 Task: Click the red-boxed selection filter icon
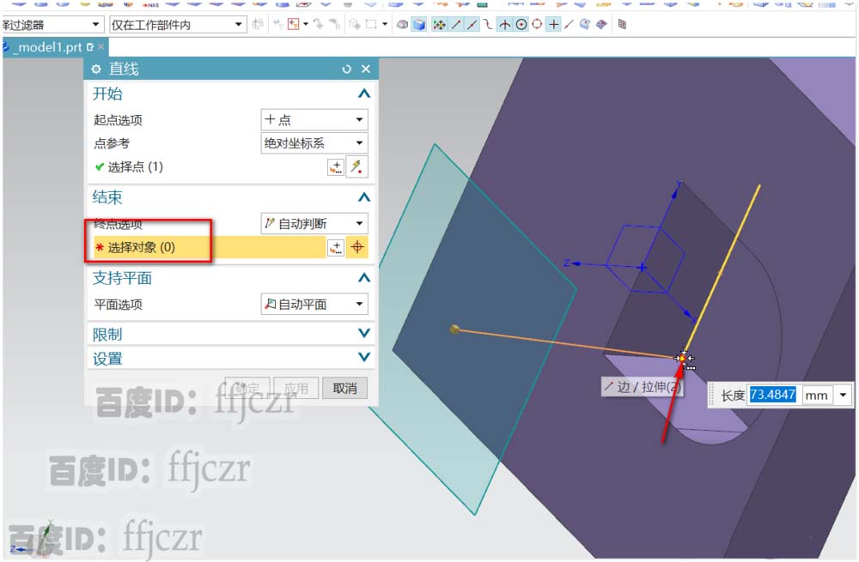click(294, 25)
